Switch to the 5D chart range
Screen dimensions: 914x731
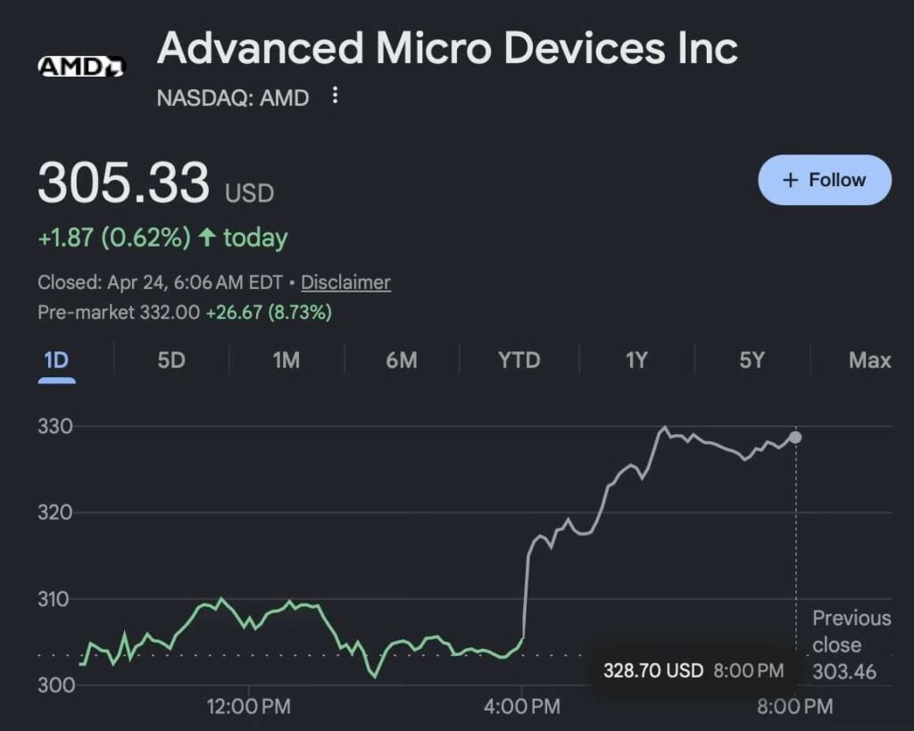[171, 360]
